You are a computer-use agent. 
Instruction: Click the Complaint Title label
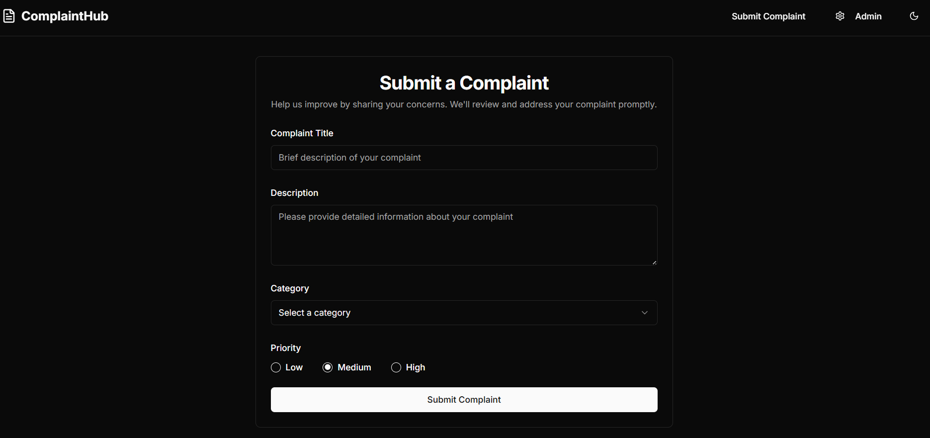[x=302, y=133]
